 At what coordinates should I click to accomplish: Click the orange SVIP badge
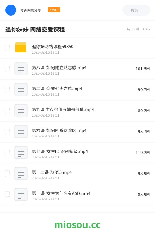54,10
